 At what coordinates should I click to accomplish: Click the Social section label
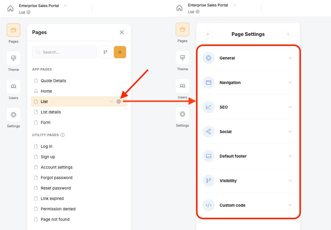[x=225, y=132]
